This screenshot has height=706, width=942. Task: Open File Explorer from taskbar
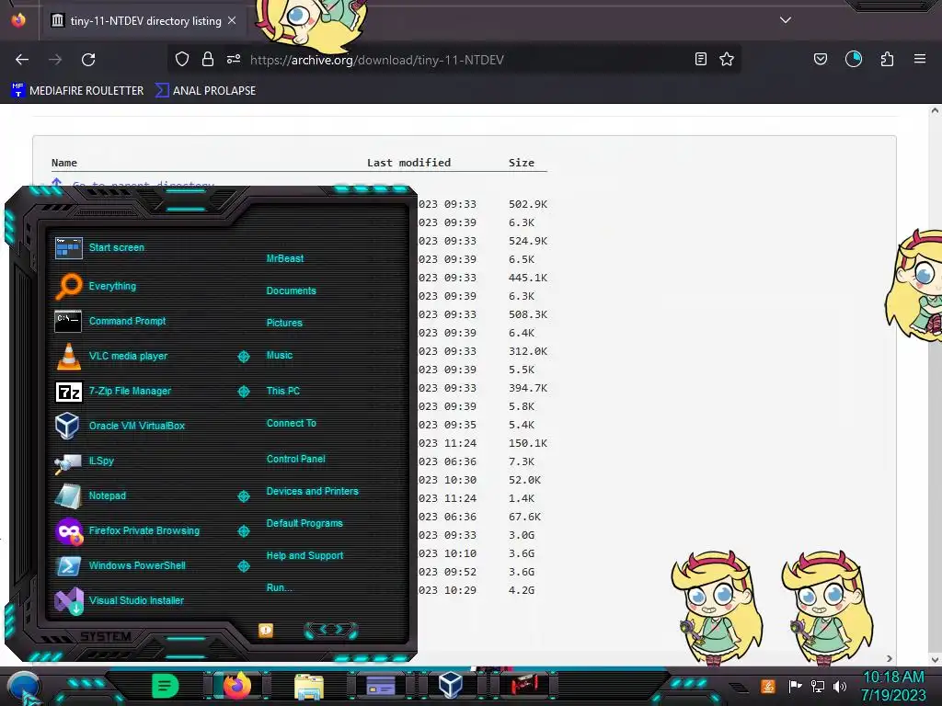click(309, 686)
